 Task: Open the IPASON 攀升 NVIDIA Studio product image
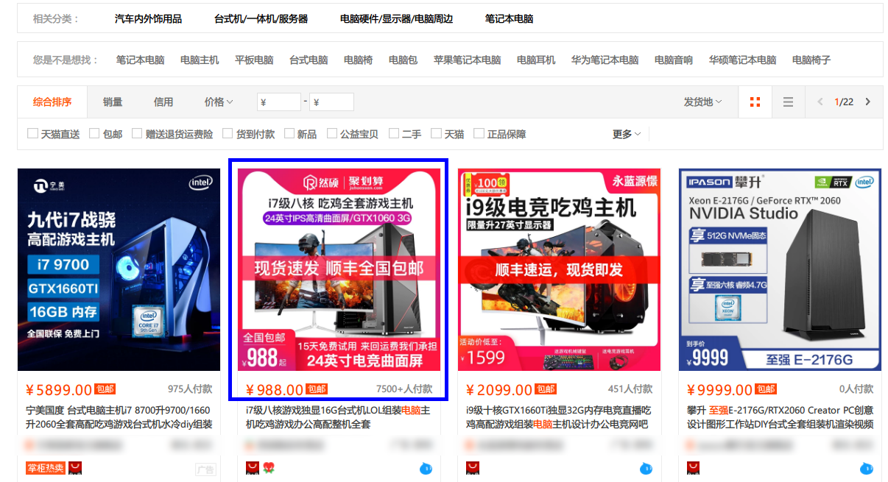[780, 269]
